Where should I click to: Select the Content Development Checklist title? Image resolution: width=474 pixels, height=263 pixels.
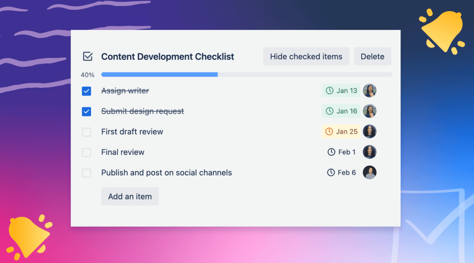(x=168, y=56)
